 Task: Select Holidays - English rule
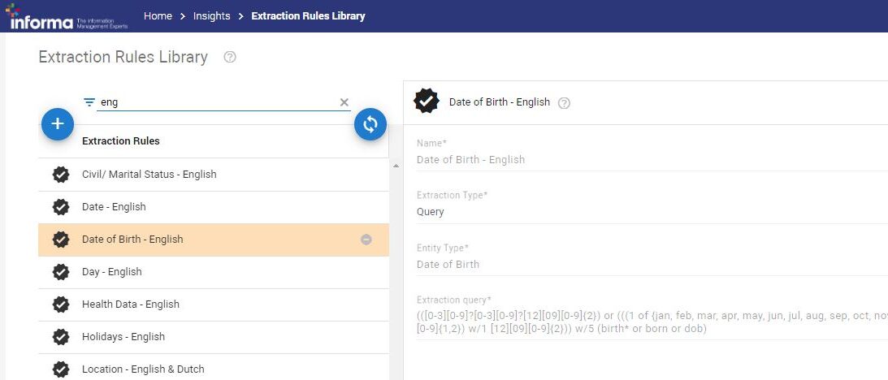(x=123, y=337)
